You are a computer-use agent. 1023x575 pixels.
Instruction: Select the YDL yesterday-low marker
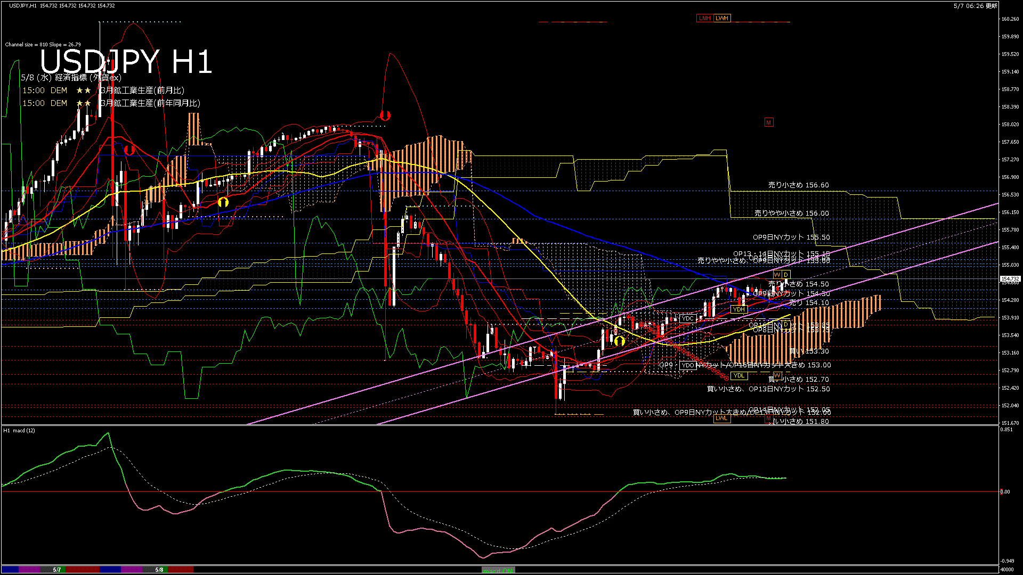click(x=738, y=375)
